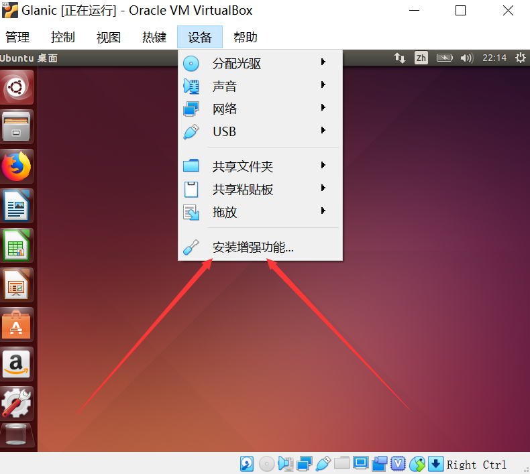This screenshot has width=530, height=474.
Task: Click the network up-down indicator in Ubuntu panel
Action: point(400,58)
